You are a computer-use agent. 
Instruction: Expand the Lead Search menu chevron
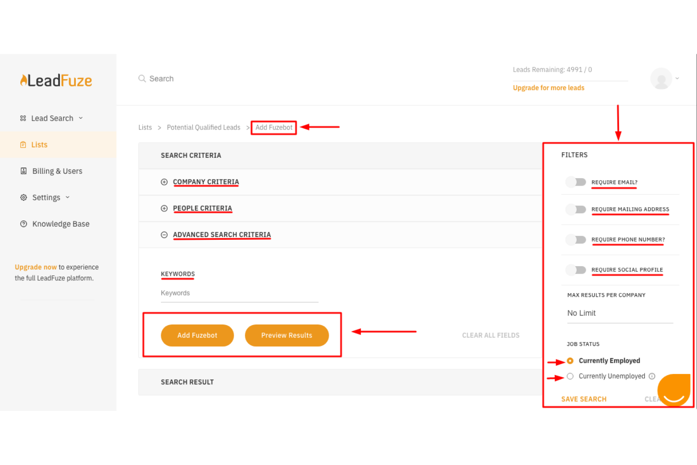click(81, 118)
